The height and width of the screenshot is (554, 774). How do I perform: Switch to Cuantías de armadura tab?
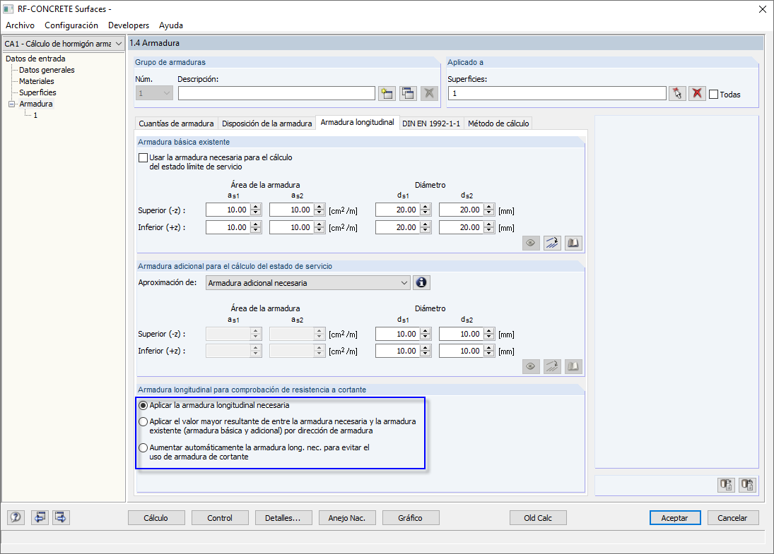(176, 124)
